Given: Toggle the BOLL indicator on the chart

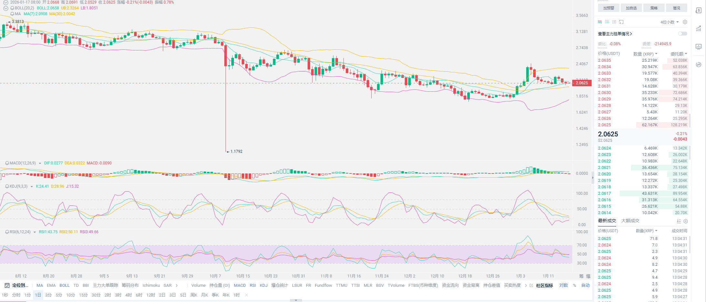Looking at the screenshot, I should [64, 285].
